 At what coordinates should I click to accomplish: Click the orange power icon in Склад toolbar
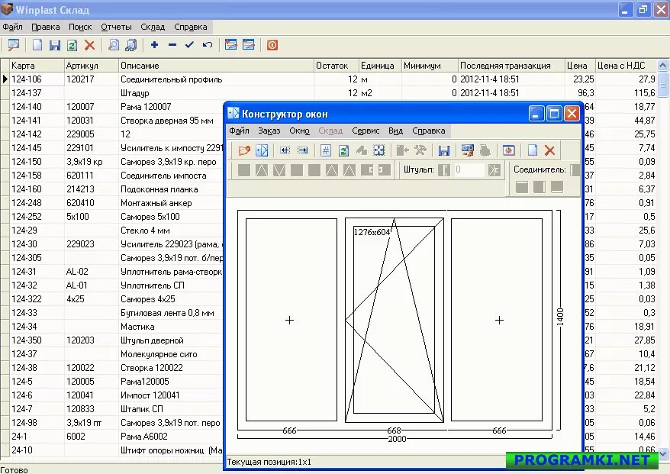[x=272, y=45]
